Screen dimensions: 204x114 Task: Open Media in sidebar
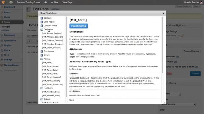click(7, 17)
